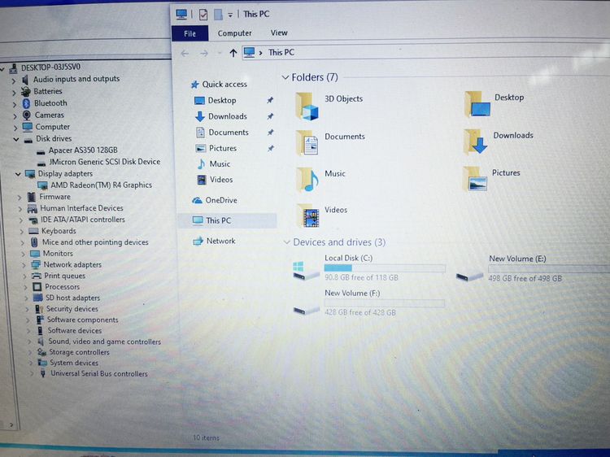Image resolution: width=610 pixels, height=457 pixels.
Task: Open the File menu tab
Action: tap(190, 34)
